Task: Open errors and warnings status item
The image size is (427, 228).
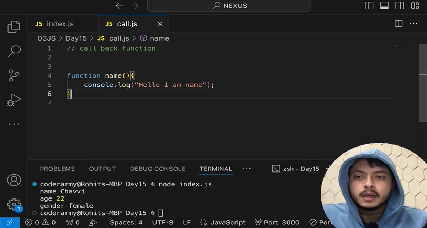Action: tap(40, 223)
